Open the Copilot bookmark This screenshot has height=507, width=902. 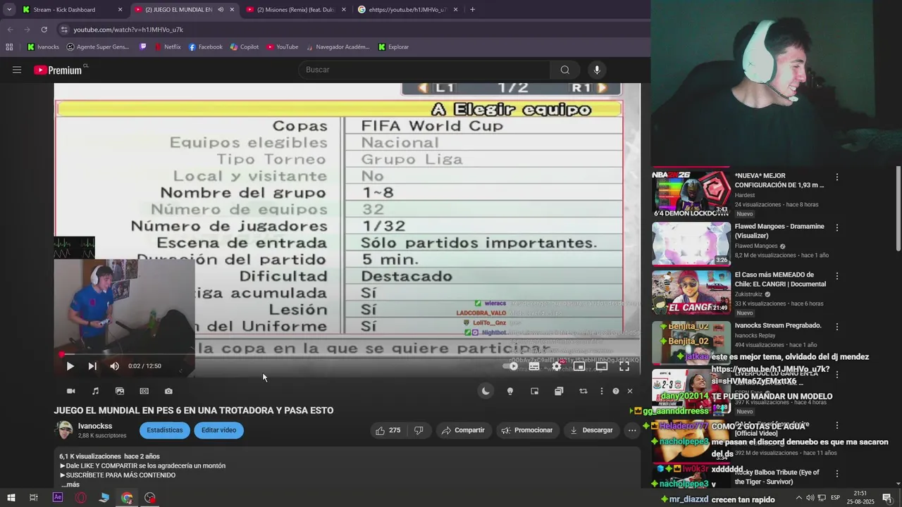click(245, 47)
